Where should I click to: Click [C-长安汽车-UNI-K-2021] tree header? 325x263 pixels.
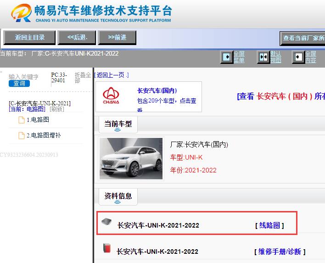click(39, 103)
